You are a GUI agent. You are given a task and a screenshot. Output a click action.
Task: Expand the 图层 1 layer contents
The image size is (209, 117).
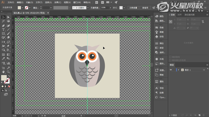coord(178,70)
